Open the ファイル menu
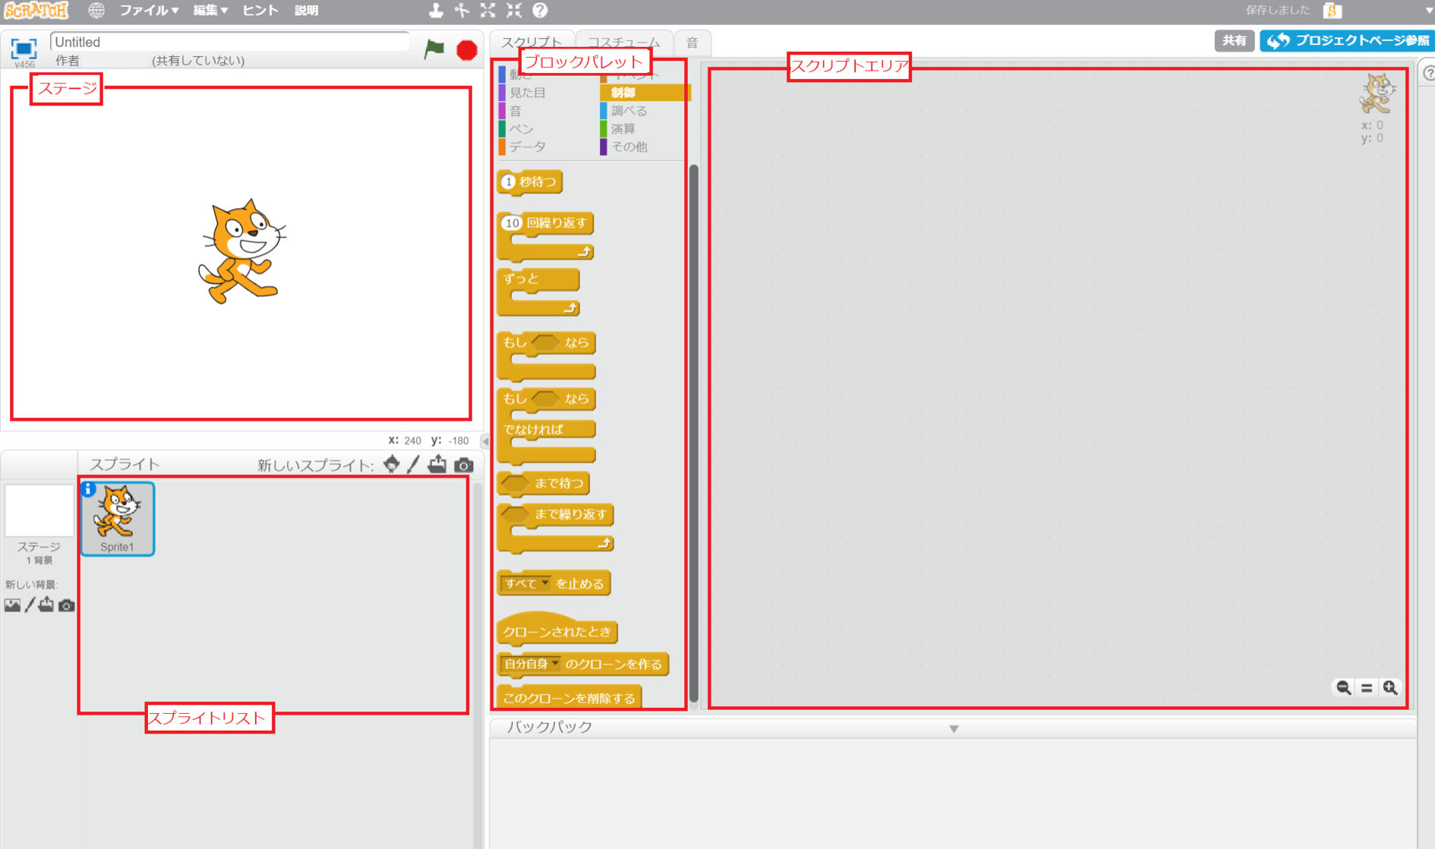 point(149,11)
